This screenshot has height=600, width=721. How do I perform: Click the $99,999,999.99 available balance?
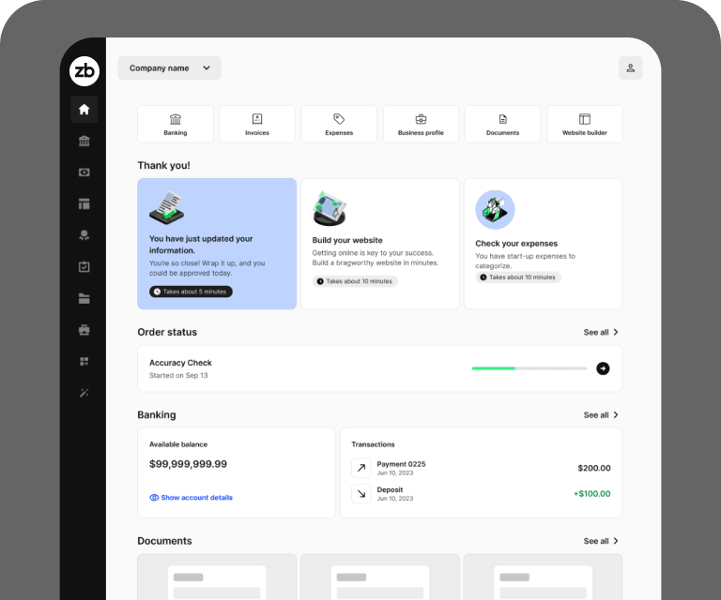pos(188,464)
